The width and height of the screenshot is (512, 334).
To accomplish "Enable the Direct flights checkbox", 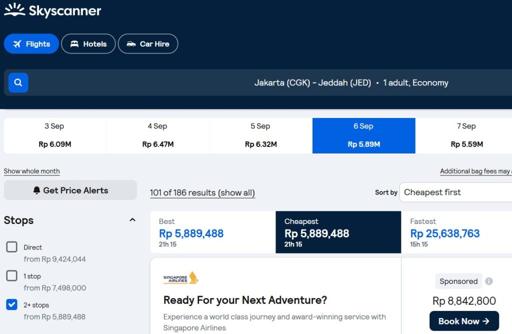I will coord(12,247).
